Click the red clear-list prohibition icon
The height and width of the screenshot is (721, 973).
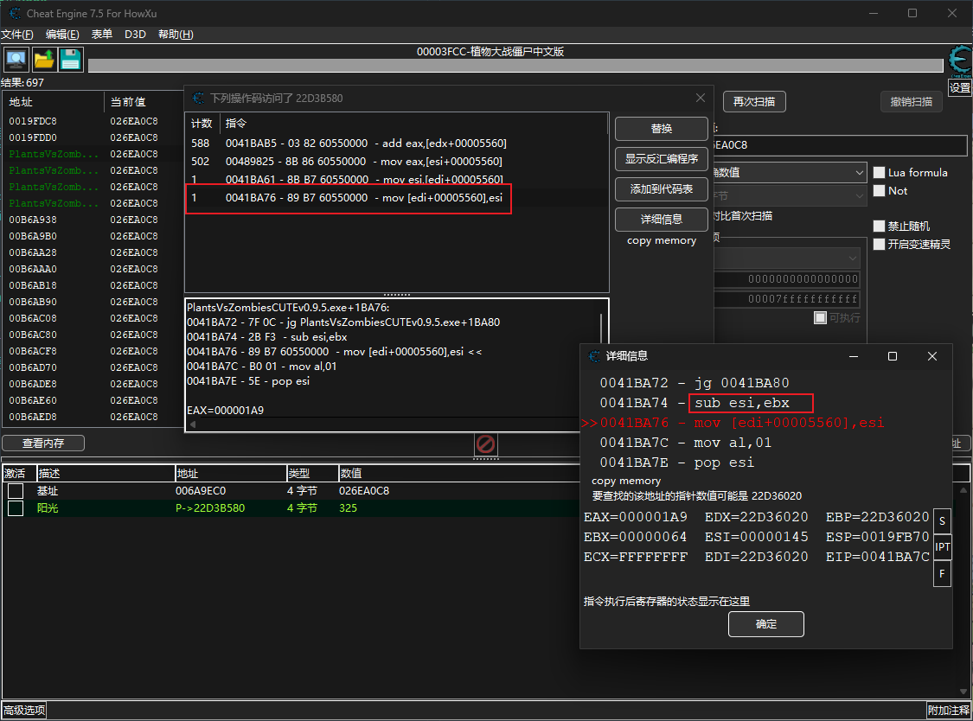tap(486, 444)
